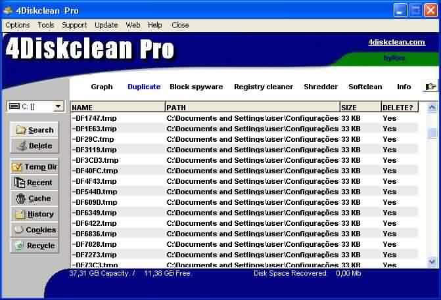Switch to the Duplicate tab

144,87
